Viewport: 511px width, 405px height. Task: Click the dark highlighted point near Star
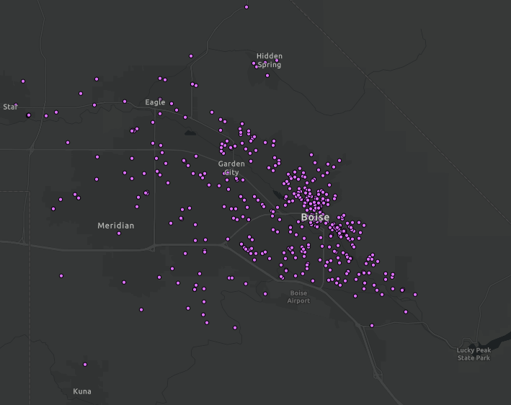(29, 115)
